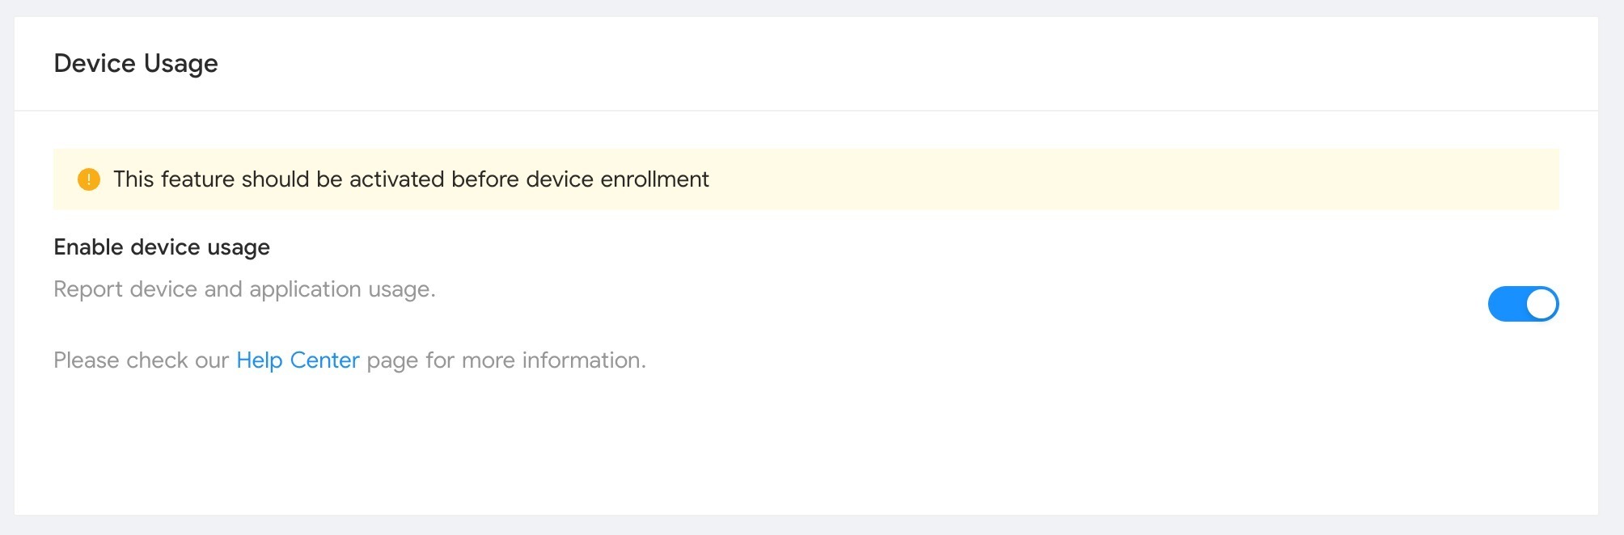
Task: Click the empty area of the yellow notice banner
Action: point(1132,179)
